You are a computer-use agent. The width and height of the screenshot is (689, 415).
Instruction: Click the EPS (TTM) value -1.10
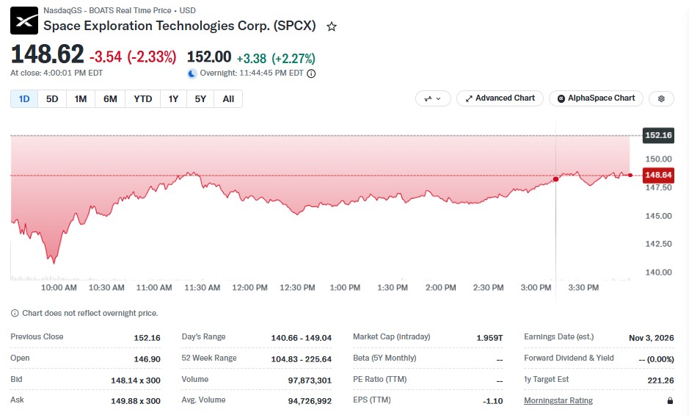[x=492, y=401]
